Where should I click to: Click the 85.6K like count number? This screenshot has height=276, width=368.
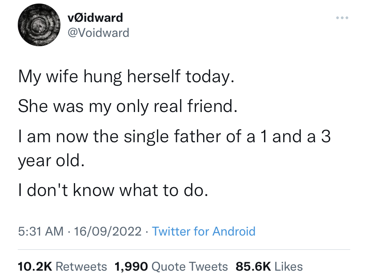(253, 267)
